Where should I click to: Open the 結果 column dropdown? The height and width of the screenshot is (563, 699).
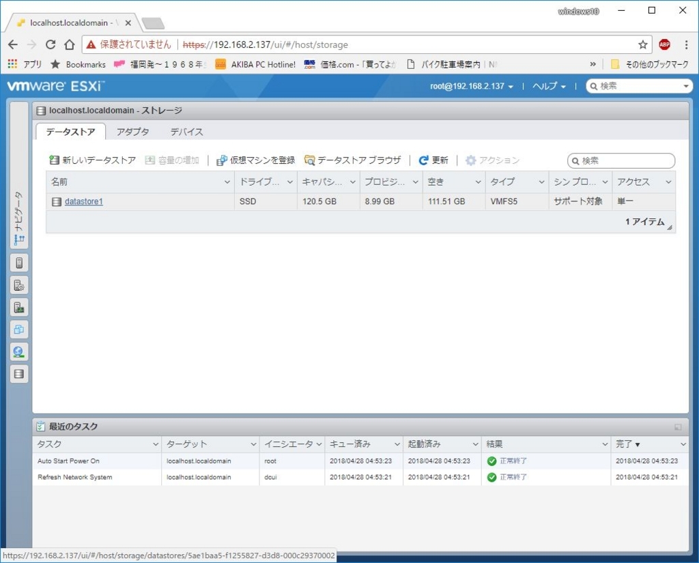[x=605, y=444]
